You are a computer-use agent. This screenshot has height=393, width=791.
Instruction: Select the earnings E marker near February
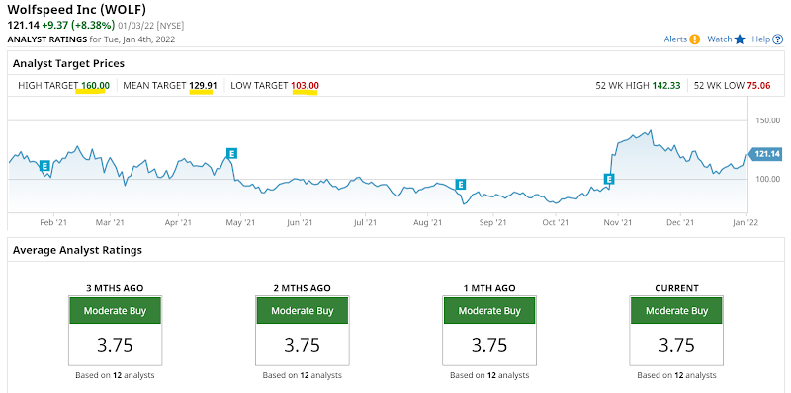(x=44, y=165)
